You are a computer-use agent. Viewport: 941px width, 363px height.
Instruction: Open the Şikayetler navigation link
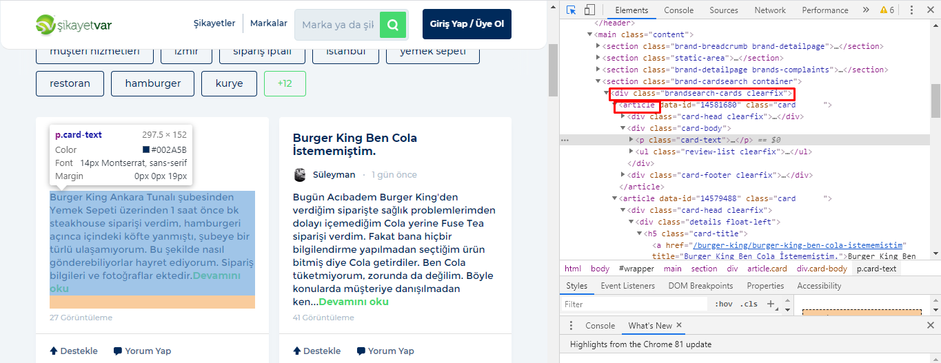(x=214, y=23)
